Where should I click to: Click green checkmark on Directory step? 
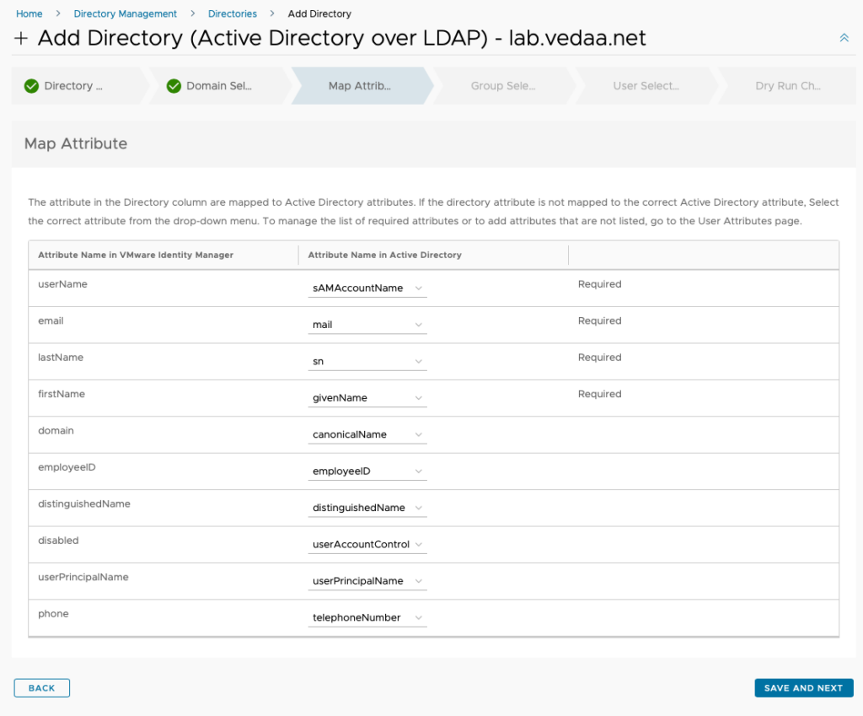[x=31, y=86]
